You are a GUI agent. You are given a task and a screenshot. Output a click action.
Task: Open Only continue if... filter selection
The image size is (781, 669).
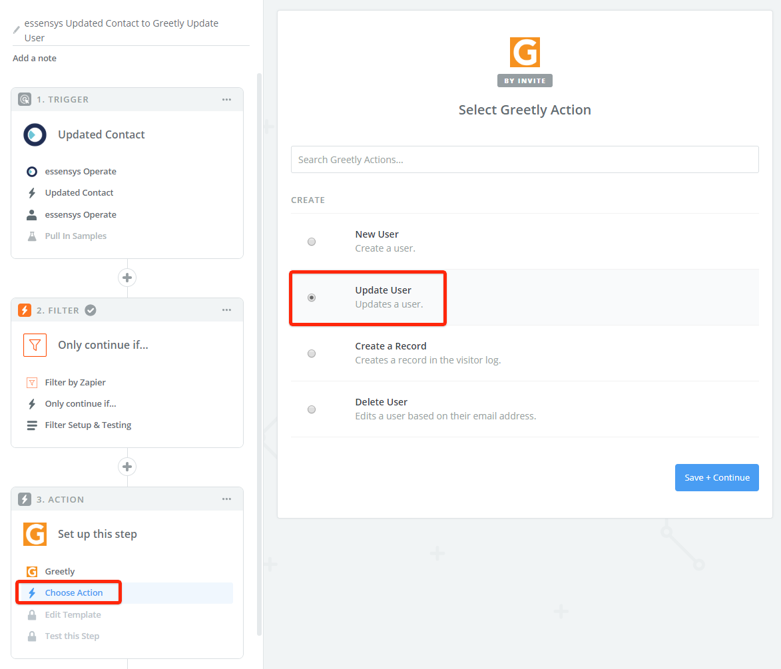pyautogui.click(x=81, y=404)
